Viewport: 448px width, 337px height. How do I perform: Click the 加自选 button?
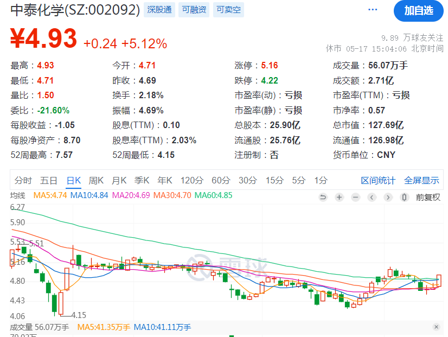(419, 10)
